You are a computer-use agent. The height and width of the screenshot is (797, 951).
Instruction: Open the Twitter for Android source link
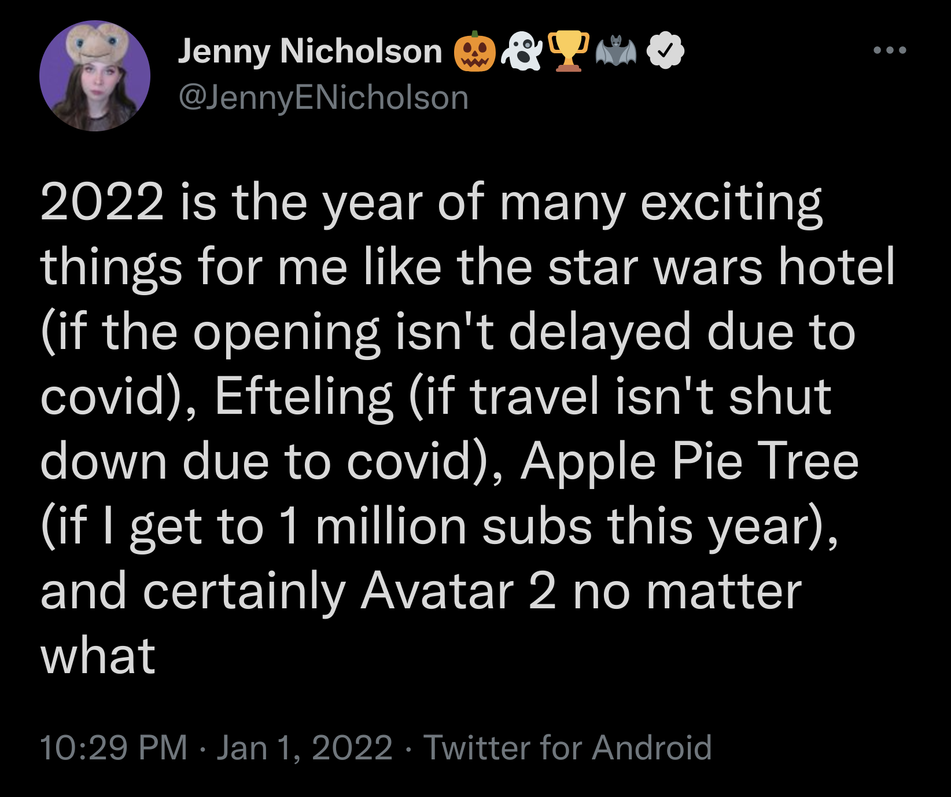567,747
